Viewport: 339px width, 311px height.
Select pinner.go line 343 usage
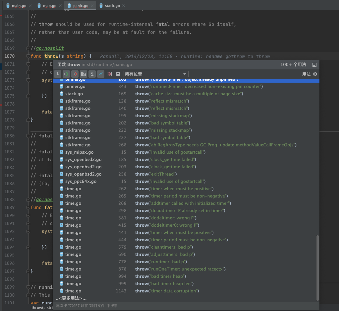click(186, 86)
